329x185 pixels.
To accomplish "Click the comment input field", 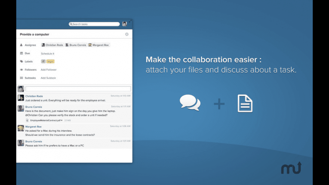I will coord(78,89).
